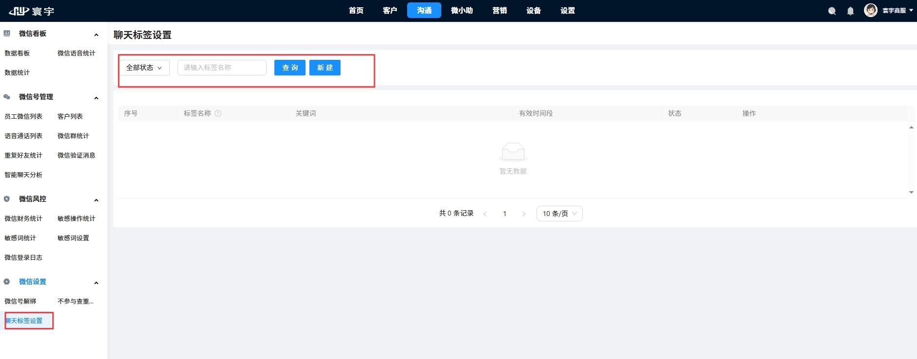
Task: Collapse the 微信号管理 section
Action: click(x=96, y=98)
